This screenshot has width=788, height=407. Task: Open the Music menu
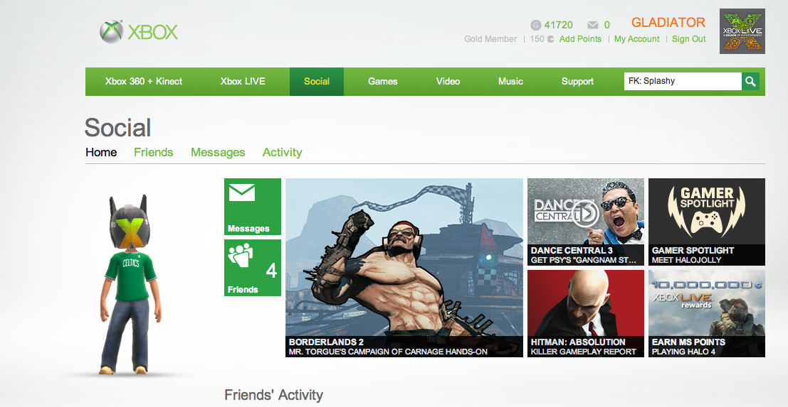pyautogui.click(x=510, y=81)
